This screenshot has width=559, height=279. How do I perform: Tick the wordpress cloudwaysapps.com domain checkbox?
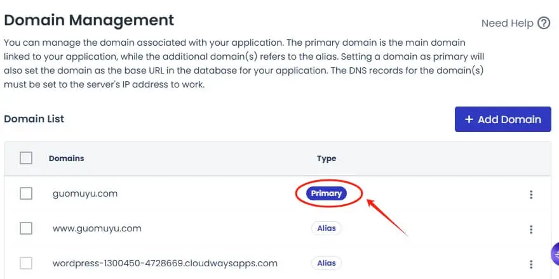point(26,263)
